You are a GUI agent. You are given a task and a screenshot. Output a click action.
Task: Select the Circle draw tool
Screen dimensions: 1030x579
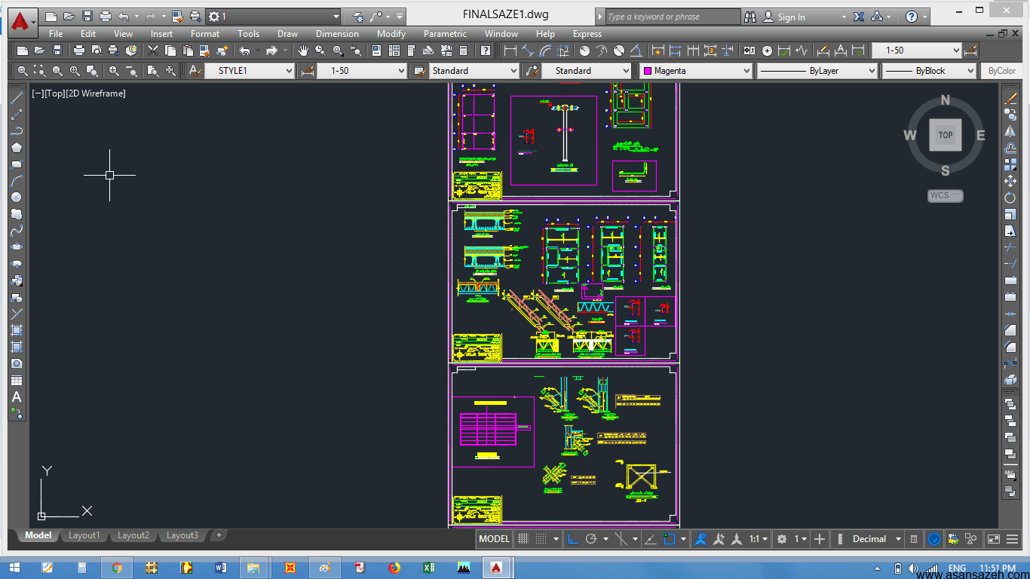16,198
